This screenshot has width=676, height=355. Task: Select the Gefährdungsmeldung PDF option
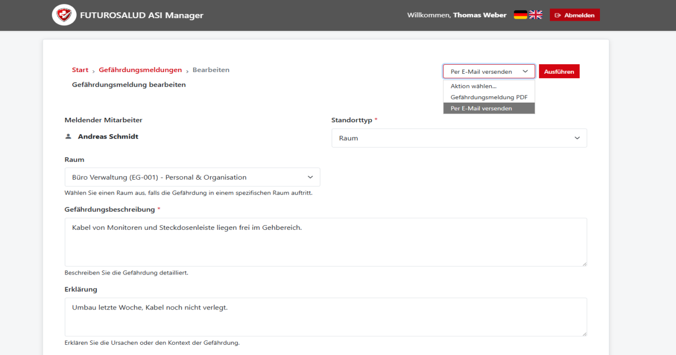pyautogui.click(x=489, y=97)
